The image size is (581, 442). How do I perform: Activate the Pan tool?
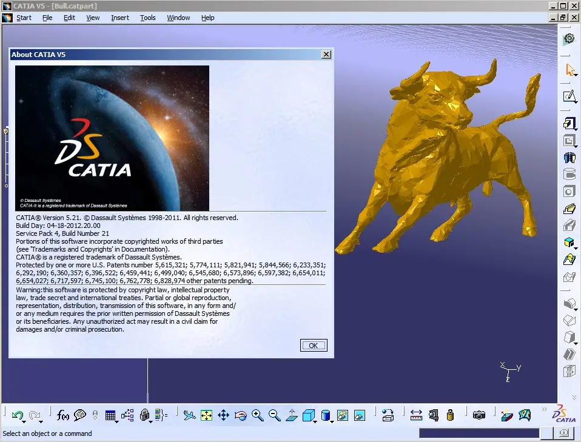click(223, 415)
